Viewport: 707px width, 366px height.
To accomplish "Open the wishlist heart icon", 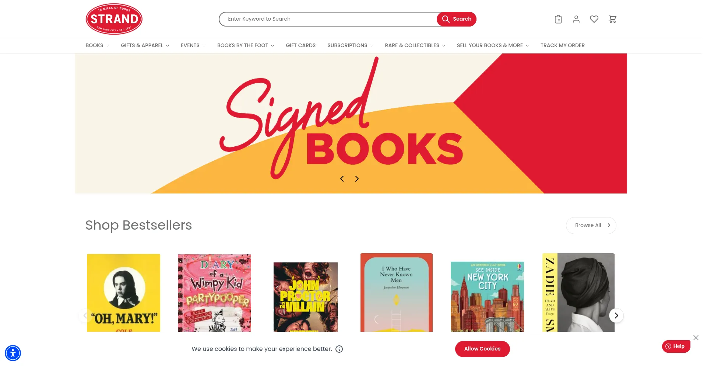I will pos(594,19).
